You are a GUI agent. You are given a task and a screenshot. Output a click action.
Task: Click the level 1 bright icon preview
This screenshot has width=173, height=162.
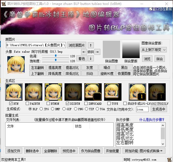[137, 92]
